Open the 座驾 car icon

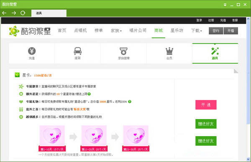click(x=78, y=51)
